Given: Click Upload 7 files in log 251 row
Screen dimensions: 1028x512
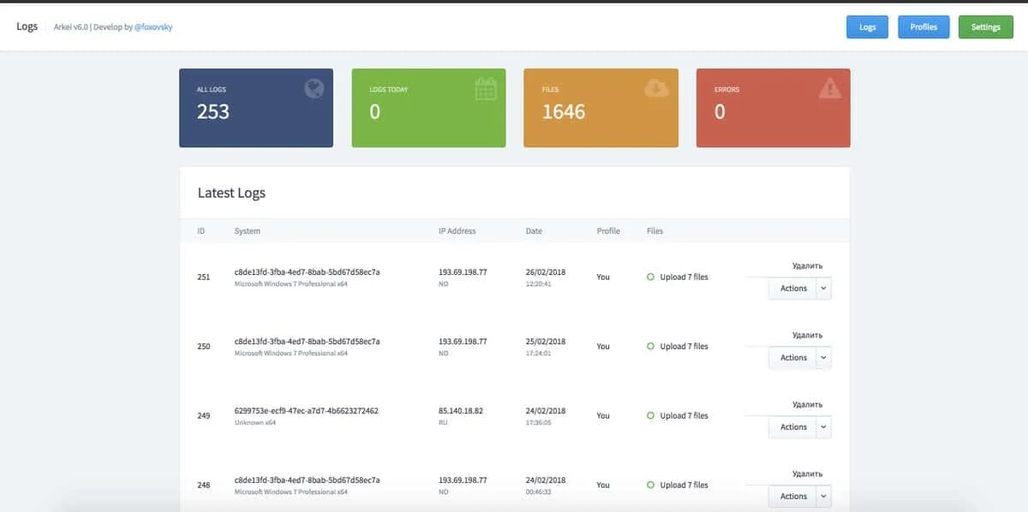Looking at the screenshot, I should [x=684, y=277].
